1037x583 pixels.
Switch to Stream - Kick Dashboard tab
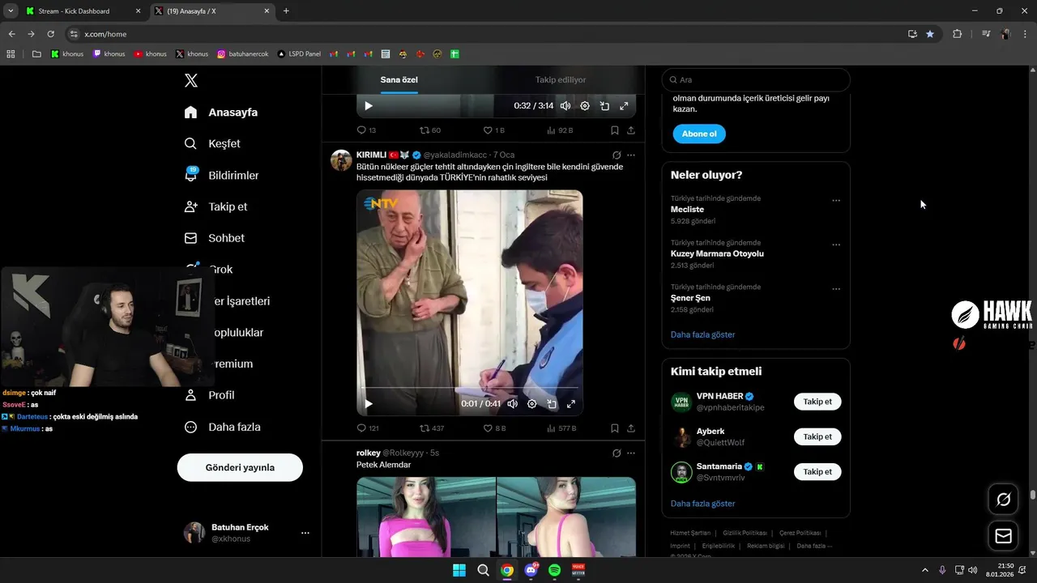[83, 11]
